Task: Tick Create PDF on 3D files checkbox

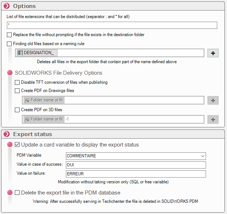Action: [x=17, y=110]
